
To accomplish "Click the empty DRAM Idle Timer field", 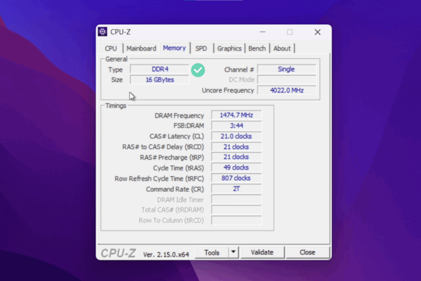I will pyautogui.click(x=236, y=199).
